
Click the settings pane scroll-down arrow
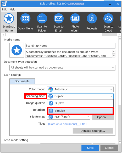[120, 142]
